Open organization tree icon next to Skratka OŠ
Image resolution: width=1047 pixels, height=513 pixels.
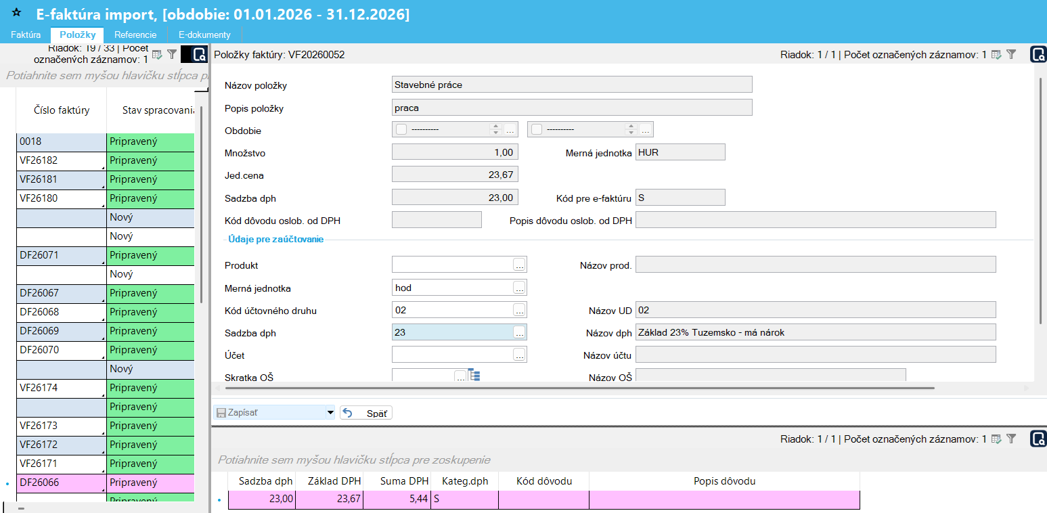(474, 376)
